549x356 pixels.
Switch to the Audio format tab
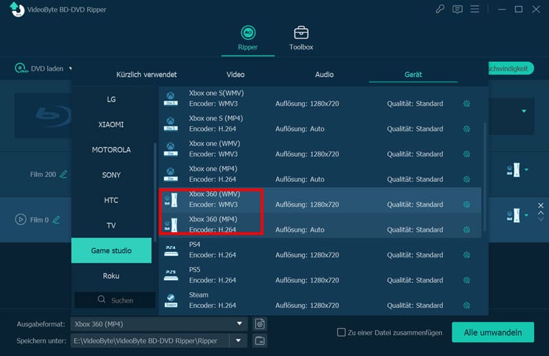point(324,75)
